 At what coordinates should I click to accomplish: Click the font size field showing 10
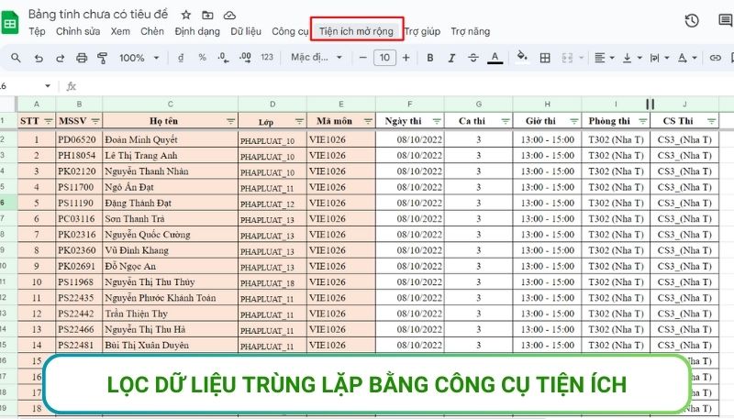[x=384, y=58]
